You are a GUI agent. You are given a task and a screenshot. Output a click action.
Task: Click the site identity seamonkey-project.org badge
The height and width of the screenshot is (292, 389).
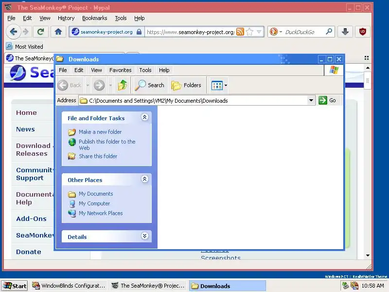point(106,32)
